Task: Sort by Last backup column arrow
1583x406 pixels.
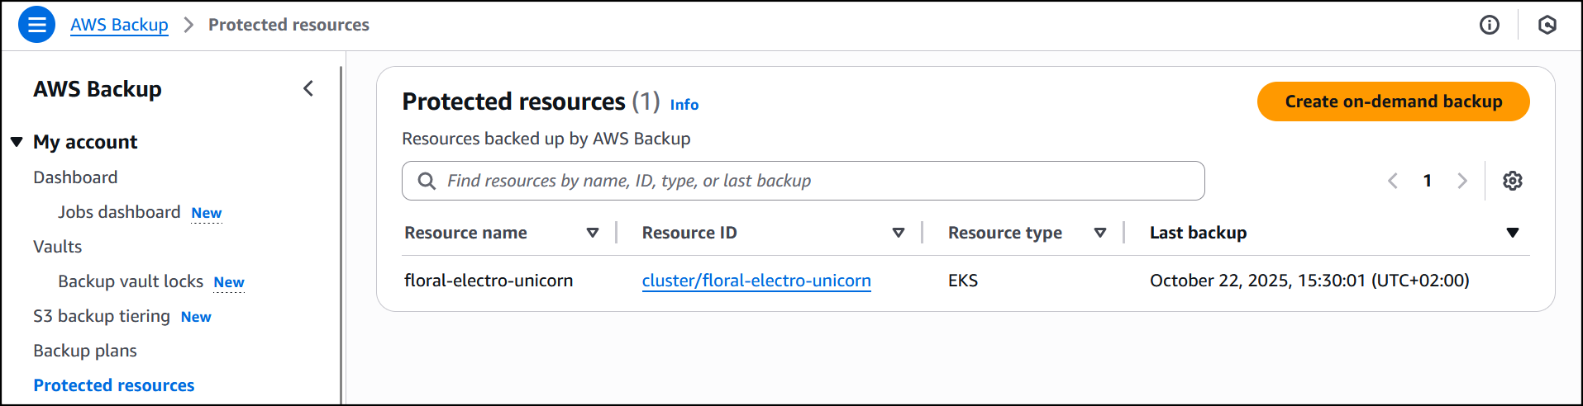Action: click(1512, 233)
